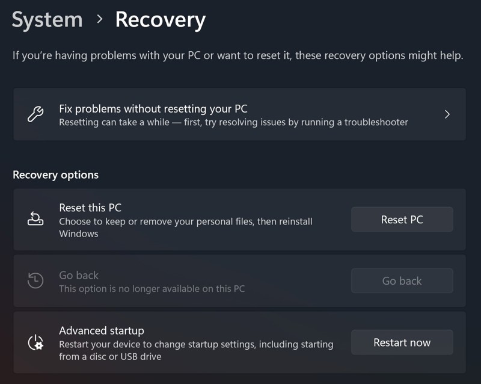Click the "Recovery options" section heading
The image size is (481, 384).
pos(55,175)
